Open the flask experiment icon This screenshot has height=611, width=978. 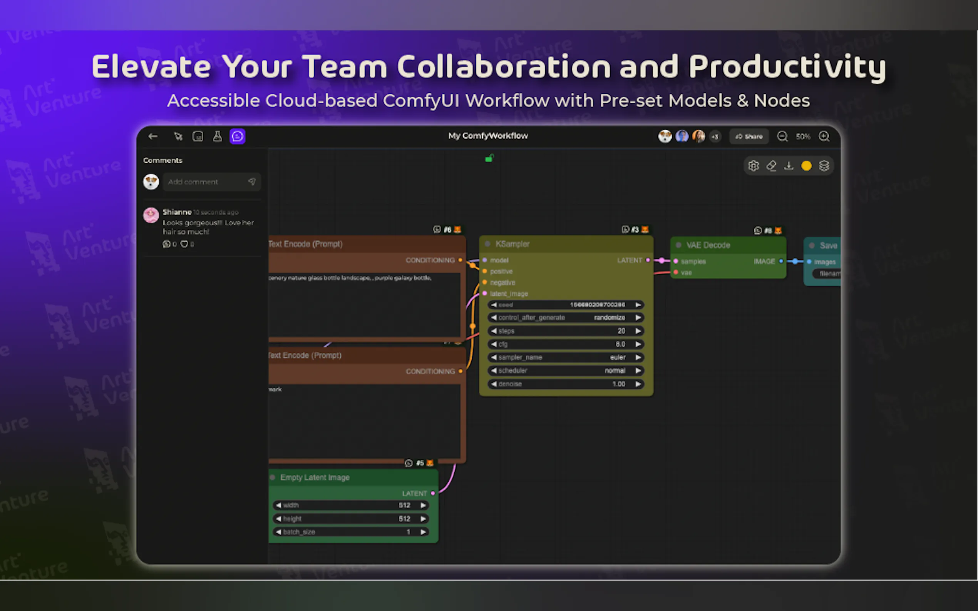(218, 136)
